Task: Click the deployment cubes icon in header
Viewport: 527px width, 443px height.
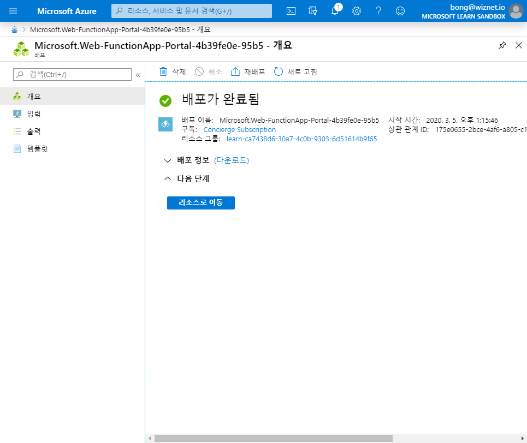Action: 21,49
